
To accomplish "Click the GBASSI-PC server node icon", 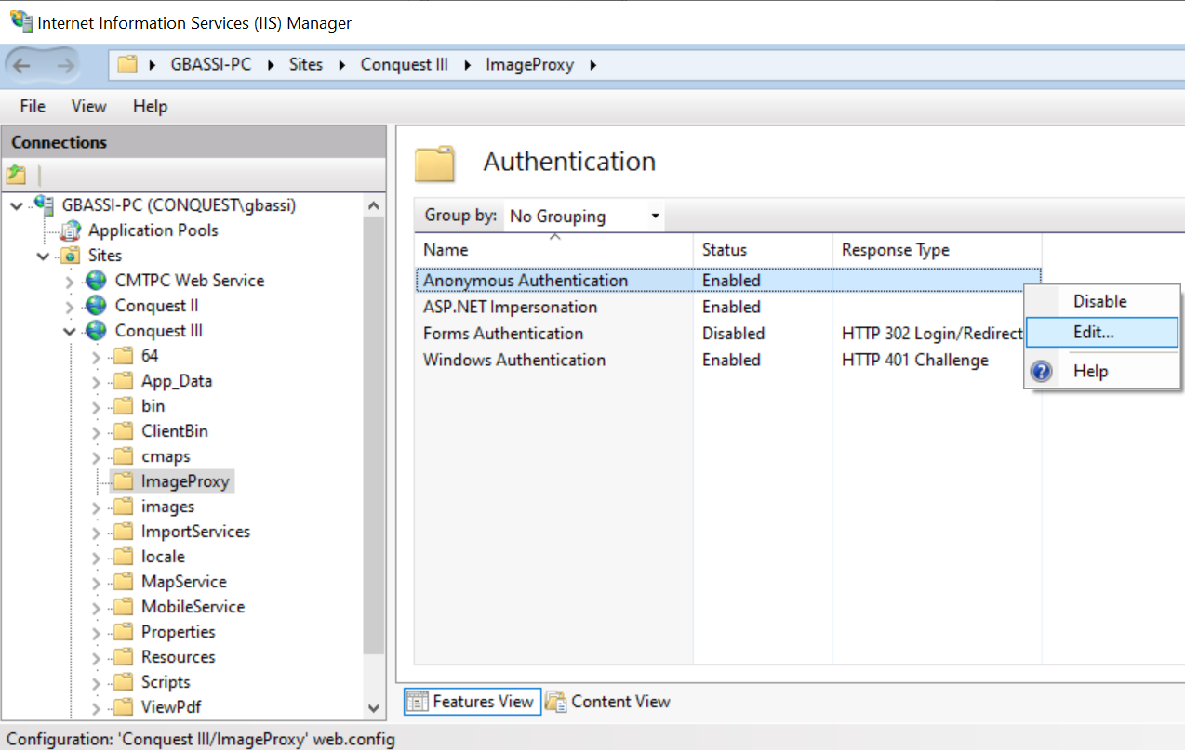I will pos(44,204).
